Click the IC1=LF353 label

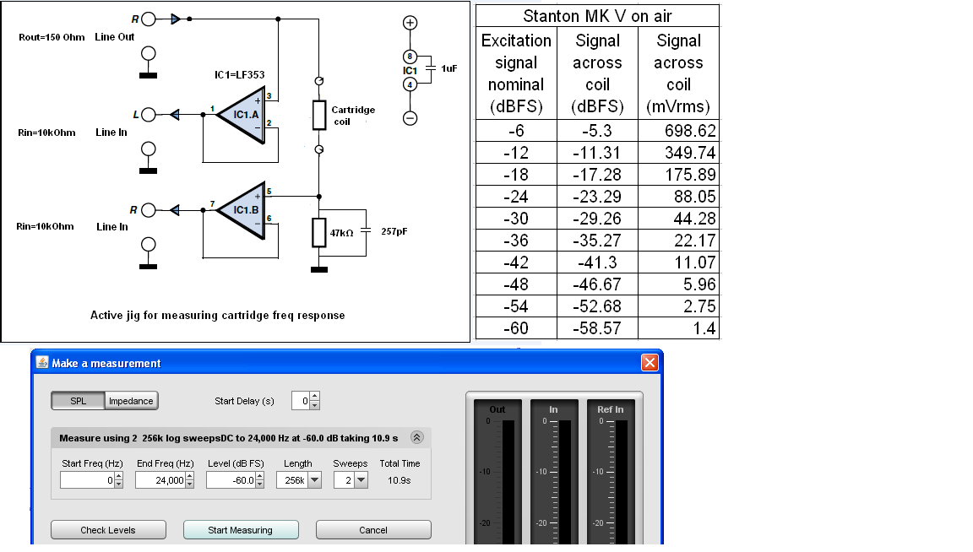pyautogui.click(x=240, y=75)
